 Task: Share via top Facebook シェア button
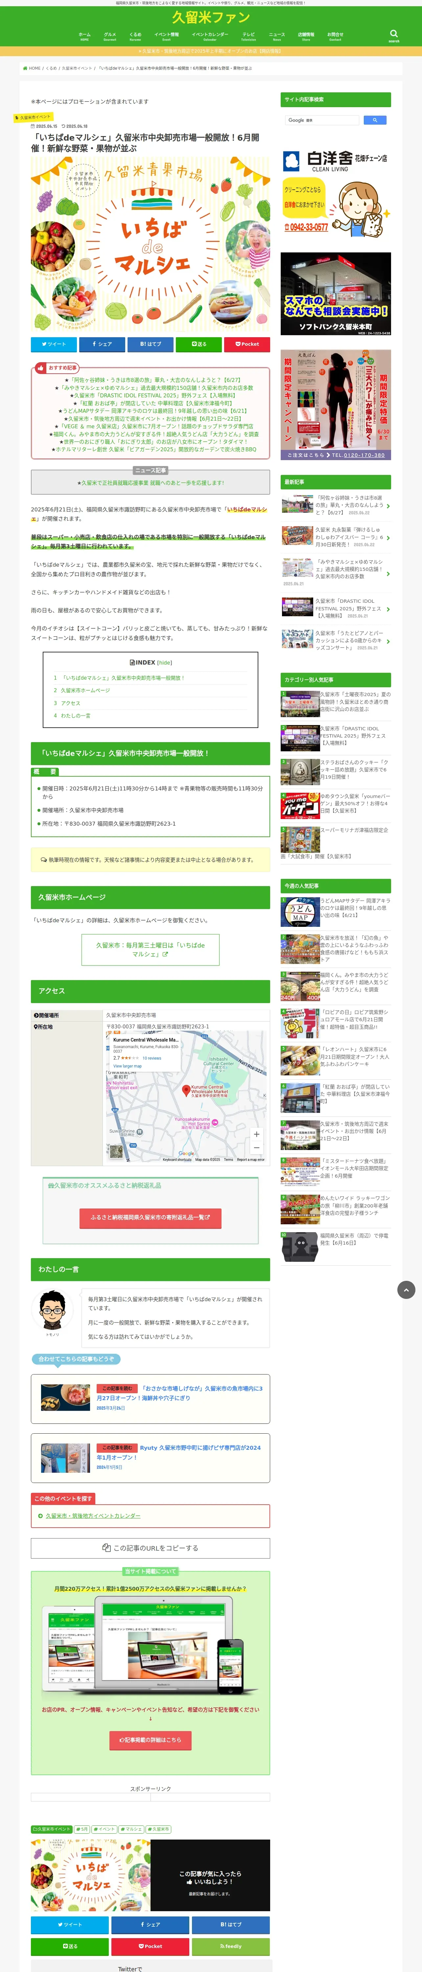[102, 344]
